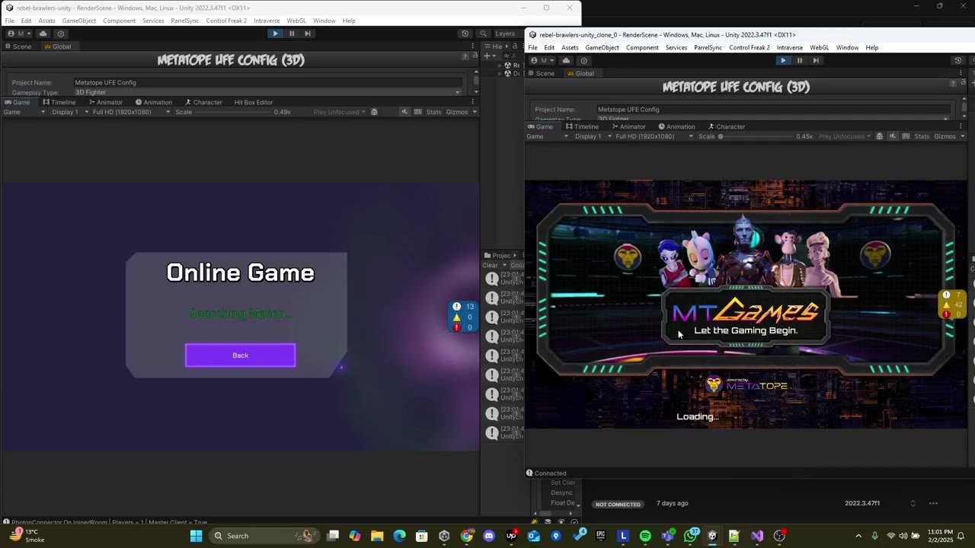Open File Explorer from taskbar
Image resolution: width=975 pixels, height=548 pixels.
pyautogui.click(x=377, y=536)
